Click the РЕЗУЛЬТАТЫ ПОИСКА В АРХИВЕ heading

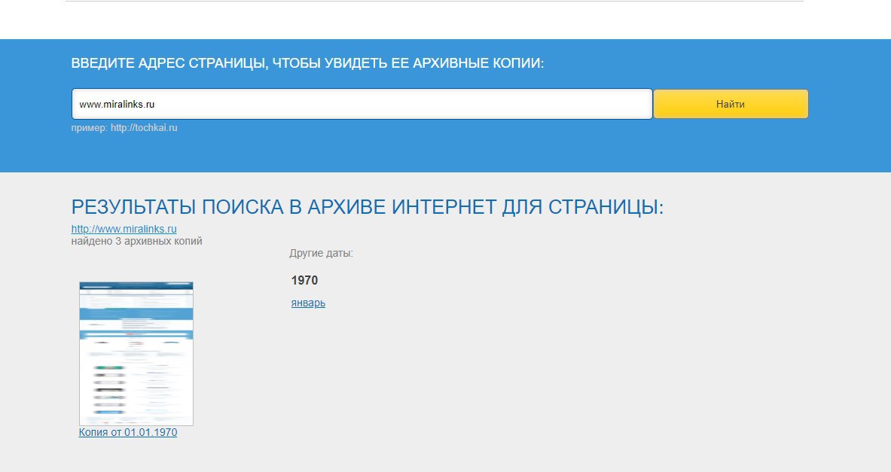[367, 207]
